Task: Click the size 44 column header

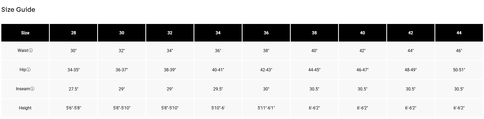Action: (459, 33)
